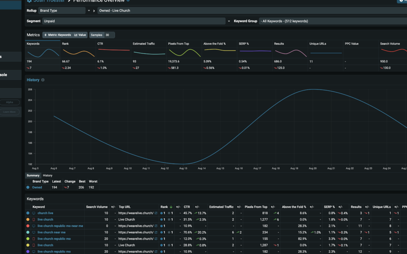Click the settings gear icon beside Josh Troester
This screenshot has height=254, width=407.
pyautogui.click(x=29, y=1)
